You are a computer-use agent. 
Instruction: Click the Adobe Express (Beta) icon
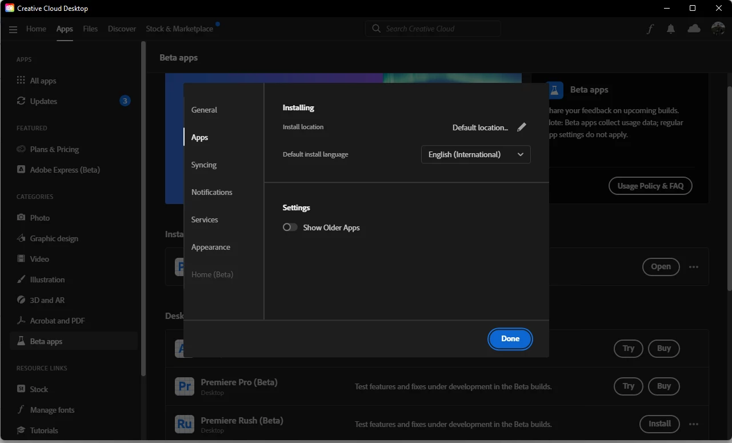click(x=21, y=170)
